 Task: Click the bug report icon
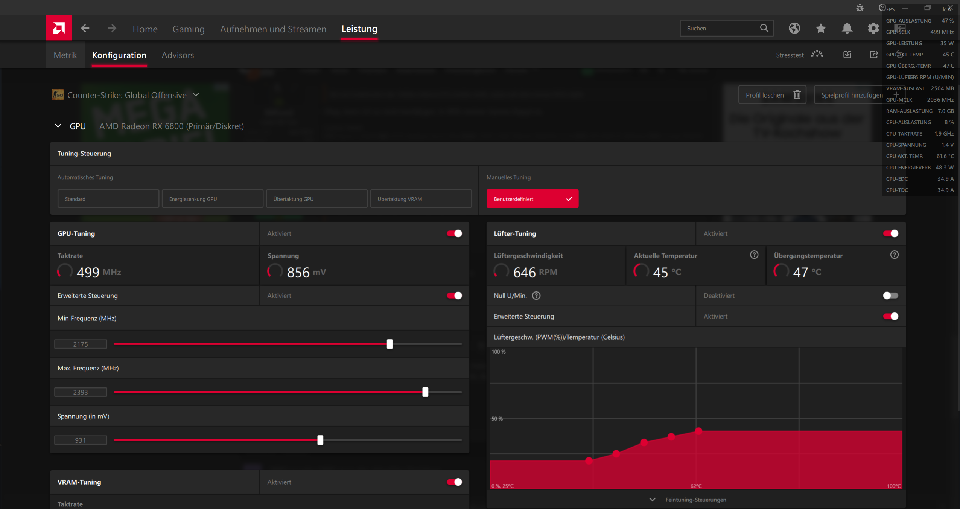tap(860, 8)
